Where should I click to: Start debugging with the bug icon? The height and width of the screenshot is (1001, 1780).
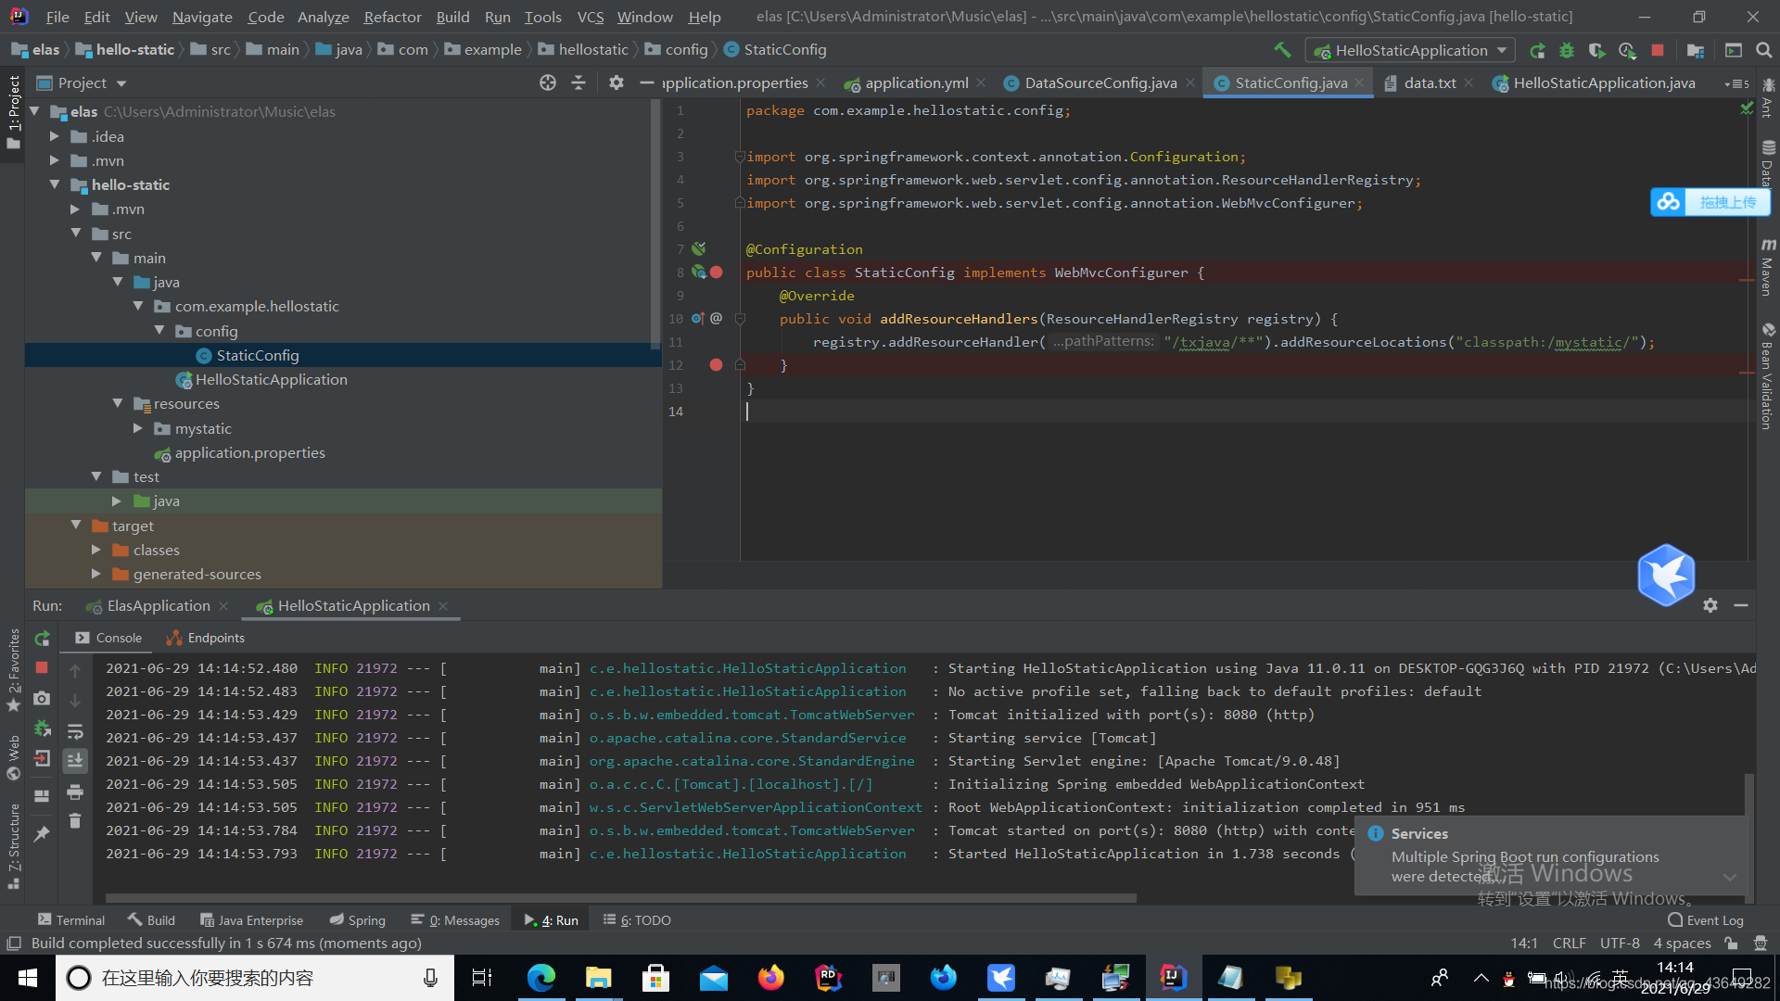coord(1567,50)
